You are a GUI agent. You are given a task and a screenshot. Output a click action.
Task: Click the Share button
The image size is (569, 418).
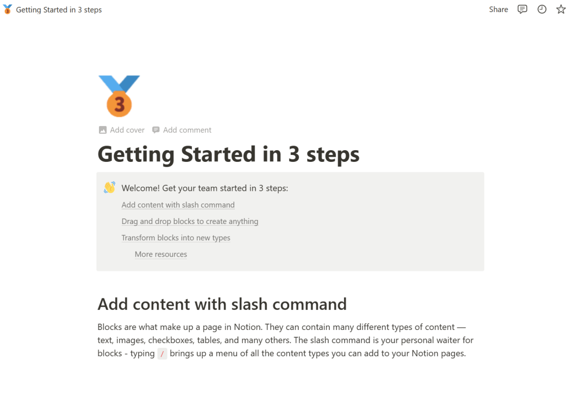pyautogui.click(x=498, y=9)
